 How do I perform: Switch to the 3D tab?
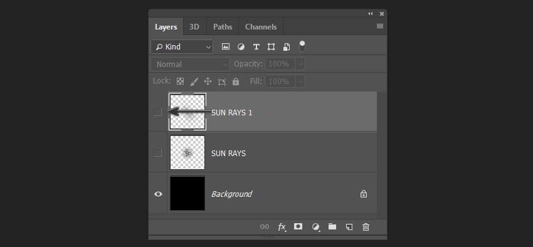(194, 27)
